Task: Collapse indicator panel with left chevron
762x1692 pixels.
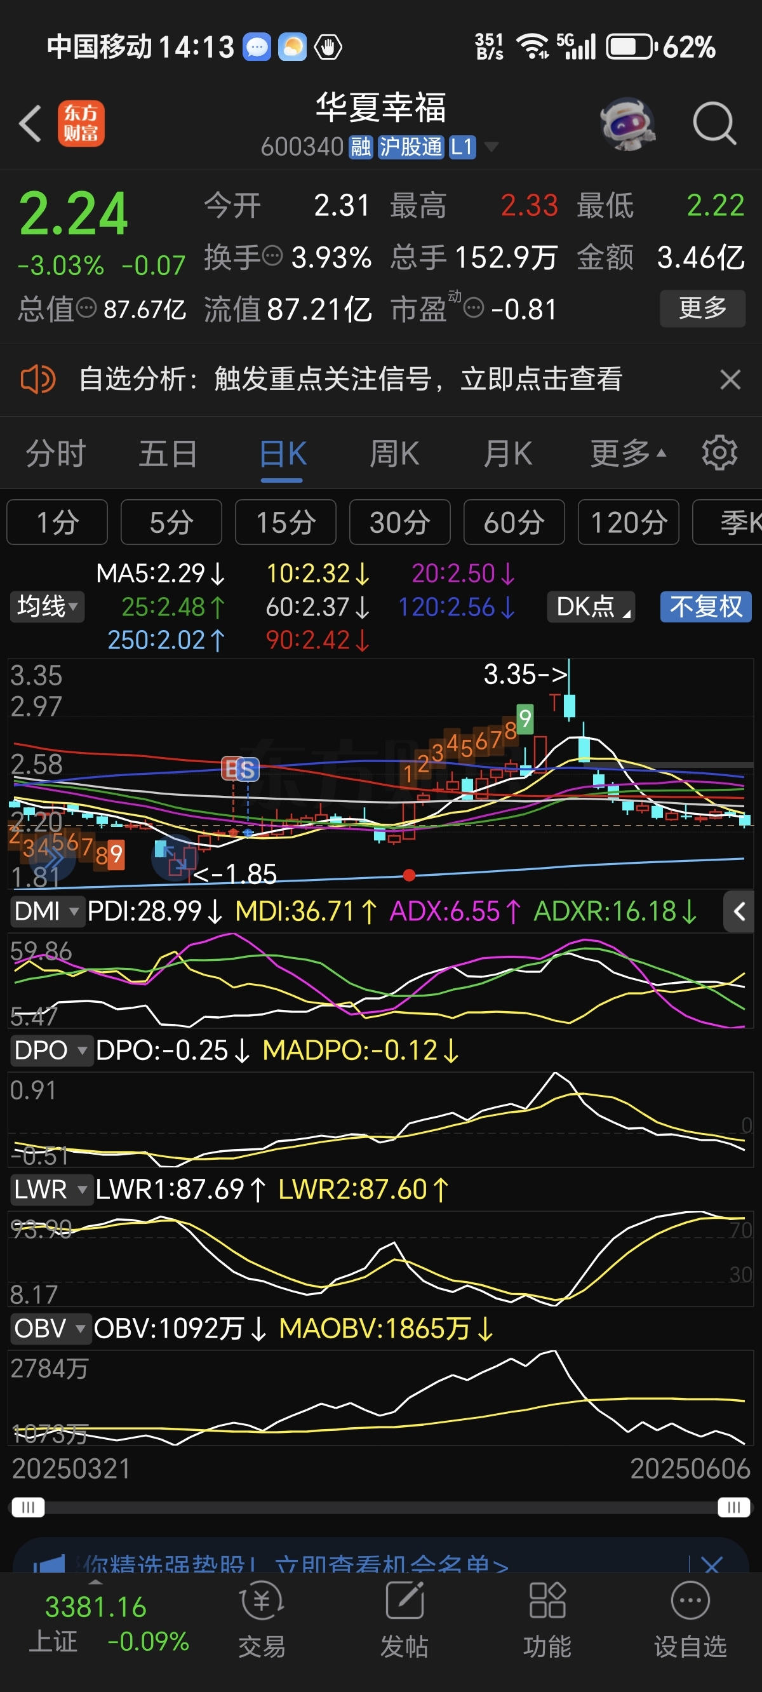Action: coord(739,911)
